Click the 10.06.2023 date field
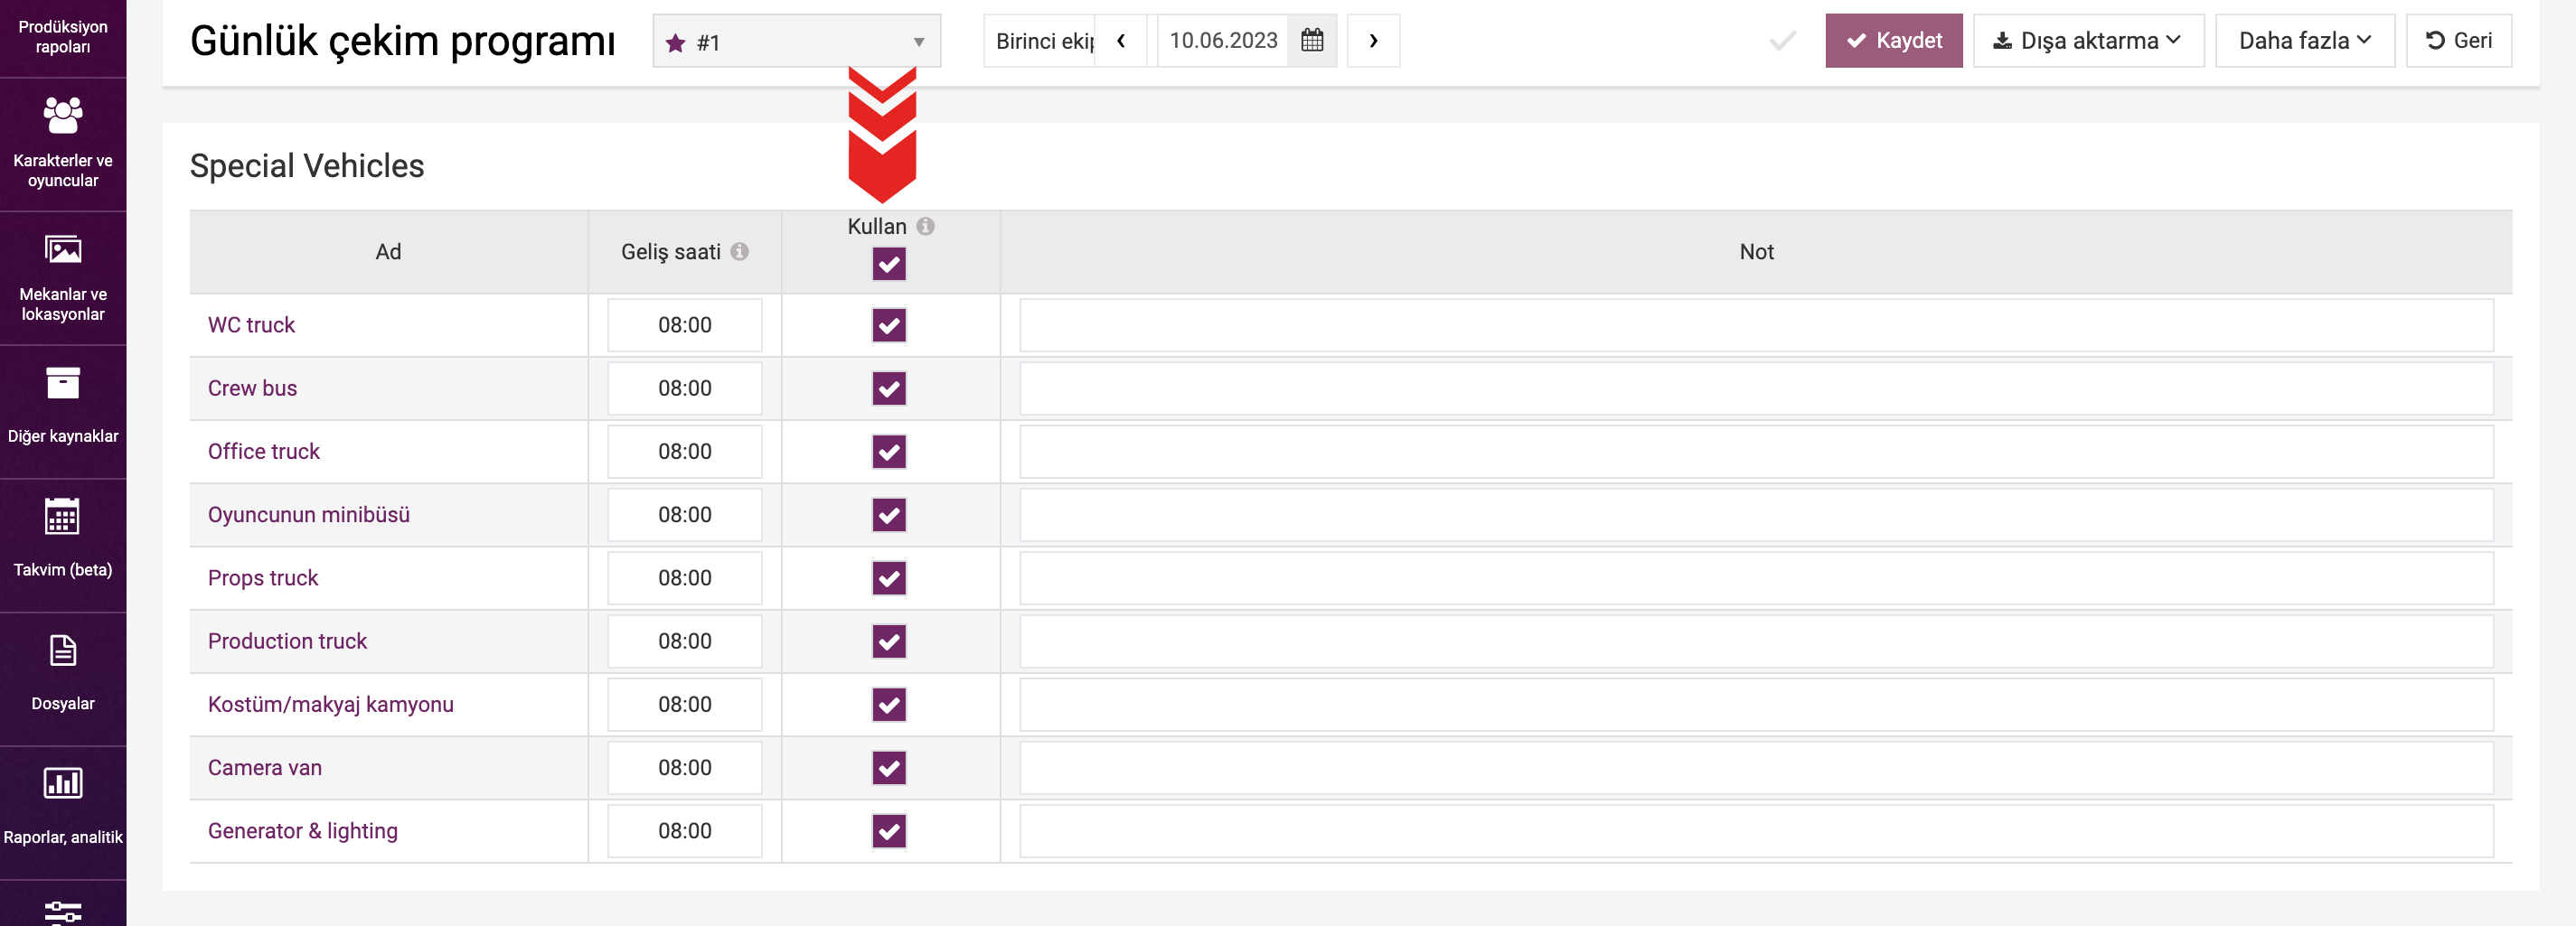The width and height of the screenshot is (2576, 926). pos(1223,41)
